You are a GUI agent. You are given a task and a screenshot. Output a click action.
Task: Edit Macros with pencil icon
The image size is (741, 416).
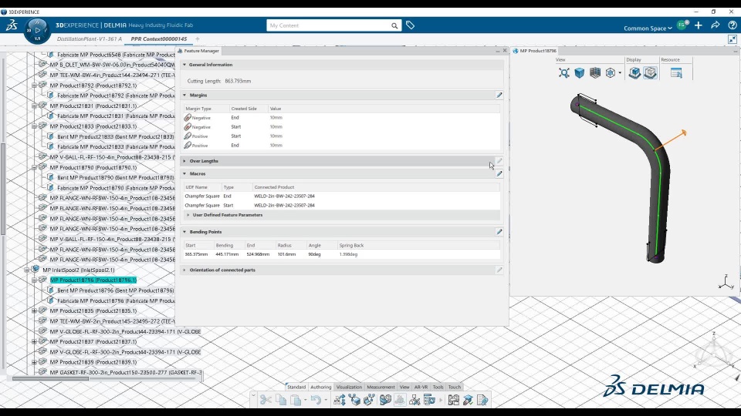coord(499,174)
